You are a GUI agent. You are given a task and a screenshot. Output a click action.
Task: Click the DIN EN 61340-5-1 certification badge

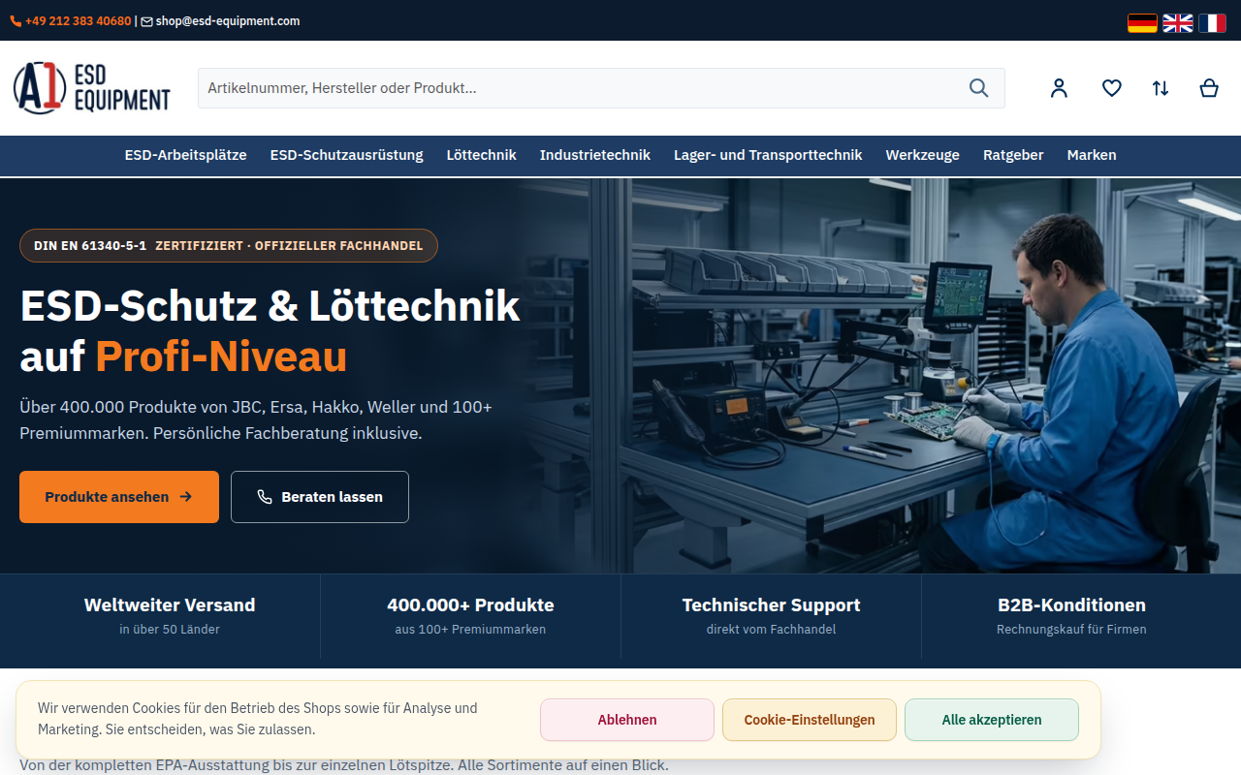229,246
